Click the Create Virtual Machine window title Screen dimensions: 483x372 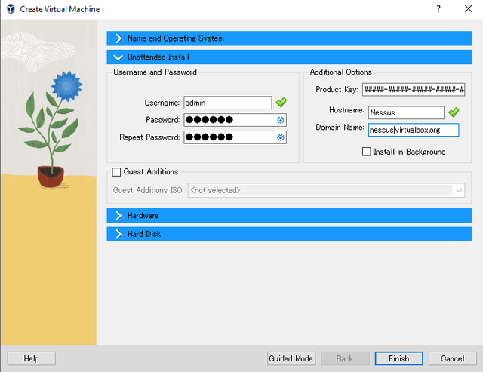(x=60, y=9)
